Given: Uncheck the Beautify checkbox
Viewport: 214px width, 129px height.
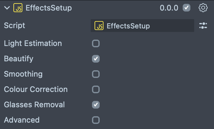Looking at the screenshot, I should pyautogui.click(x=96, y=59).
